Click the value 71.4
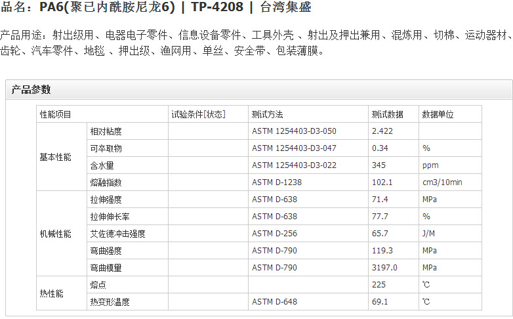 380,199
